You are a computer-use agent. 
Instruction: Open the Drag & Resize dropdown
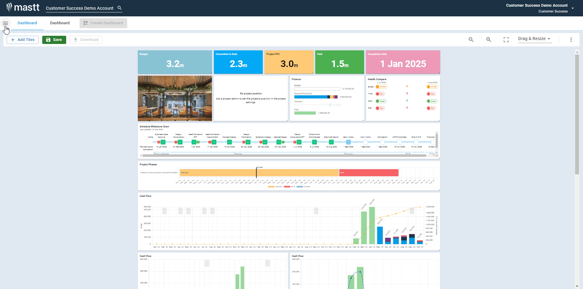(534, 39)
